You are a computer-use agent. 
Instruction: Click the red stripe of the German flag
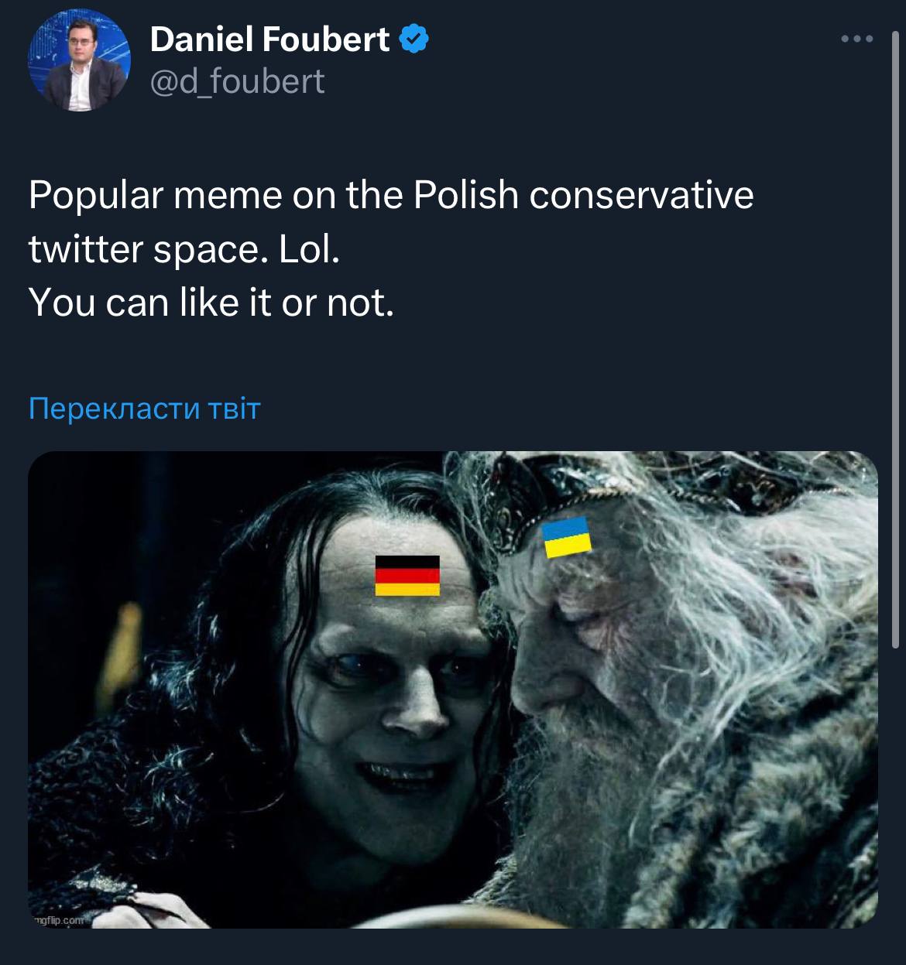(407, 576)
